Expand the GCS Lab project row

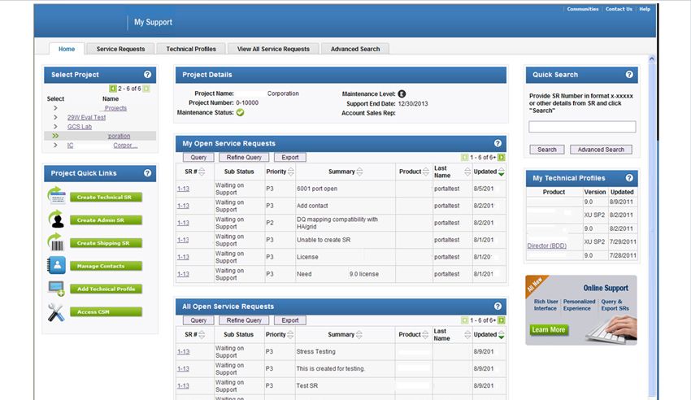[55, 127]
